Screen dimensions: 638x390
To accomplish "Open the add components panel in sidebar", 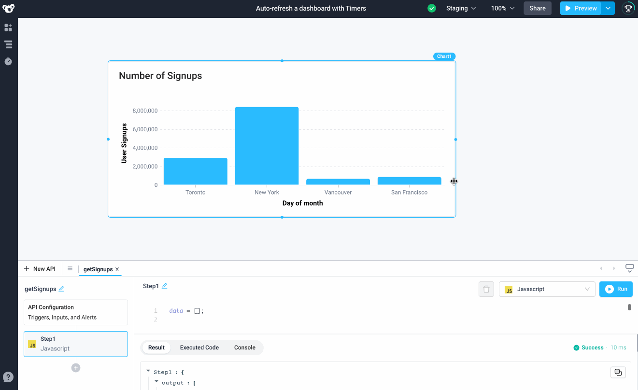I will coord(8,28).
